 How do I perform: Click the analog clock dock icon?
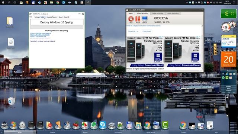(x=22, y=125)
